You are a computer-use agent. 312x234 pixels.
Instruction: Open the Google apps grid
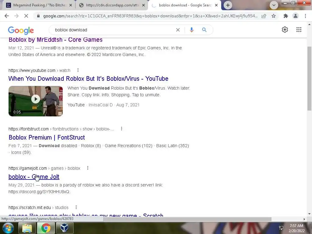tap(299, 30)
